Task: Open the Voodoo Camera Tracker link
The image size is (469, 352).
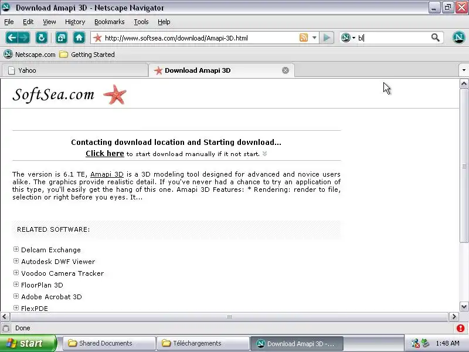Action: [x=63, y=273]
